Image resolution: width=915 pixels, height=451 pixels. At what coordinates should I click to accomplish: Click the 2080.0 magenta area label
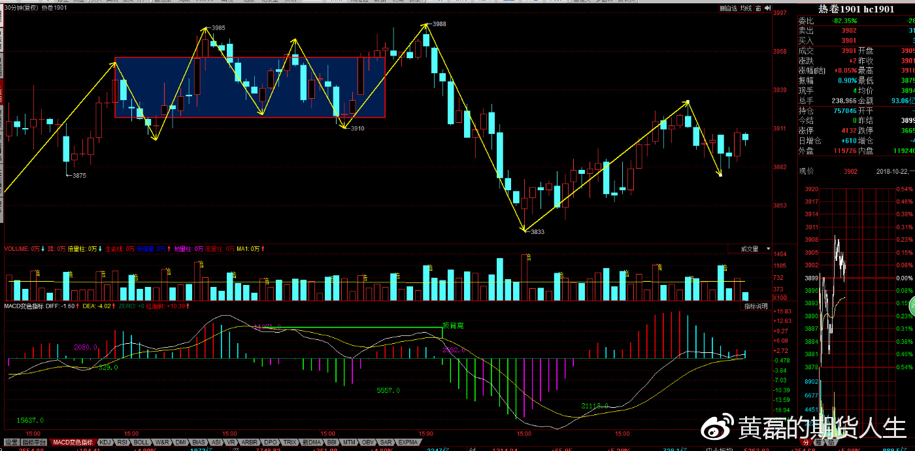click(86, 347)
